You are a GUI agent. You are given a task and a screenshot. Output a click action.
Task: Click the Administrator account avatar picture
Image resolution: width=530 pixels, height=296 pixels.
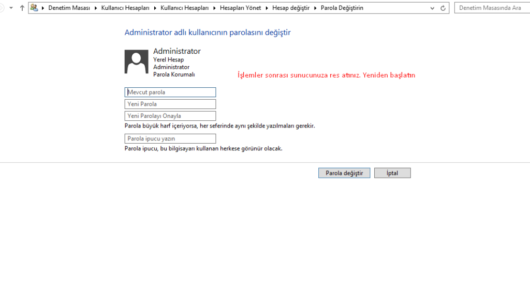pyautogui.click(x=136, y=62)
